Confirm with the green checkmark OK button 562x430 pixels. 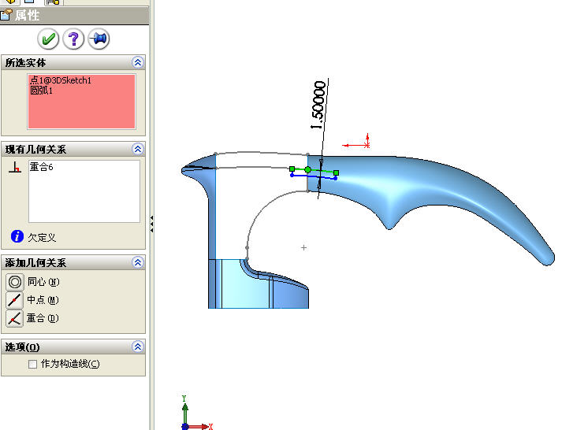(x=48, y=39)
